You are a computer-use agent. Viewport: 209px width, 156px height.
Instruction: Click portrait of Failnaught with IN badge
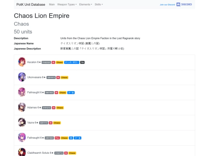pos(22,92)
